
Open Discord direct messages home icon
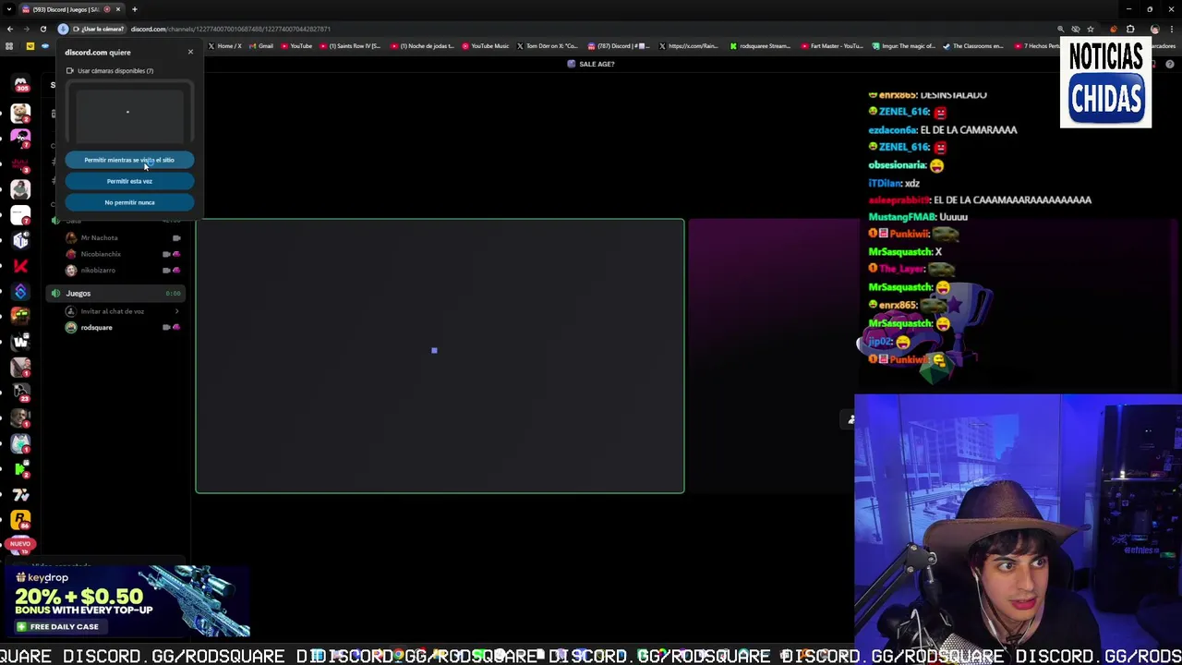click(x=20, y=85)
